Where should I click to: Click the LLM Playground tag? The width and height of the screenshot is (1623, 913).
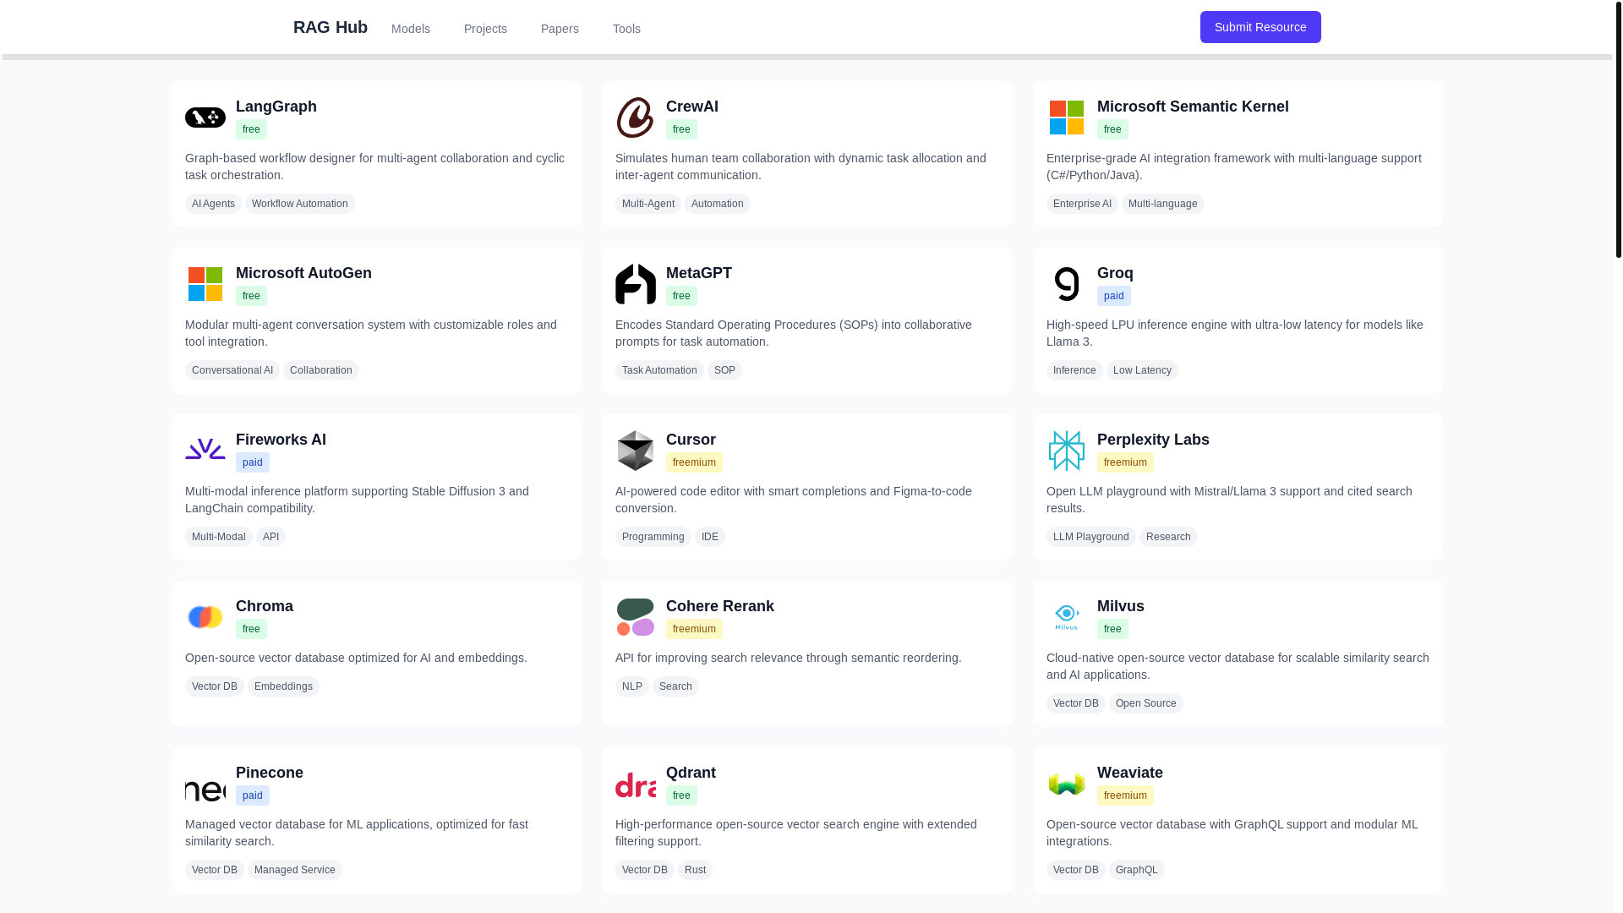coord(1091,537)
